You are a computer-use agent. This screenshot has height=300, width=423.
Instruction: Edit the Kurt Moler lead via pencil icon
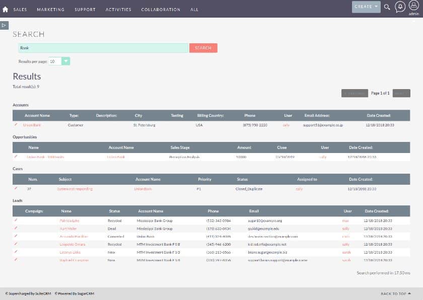(16, 228)
